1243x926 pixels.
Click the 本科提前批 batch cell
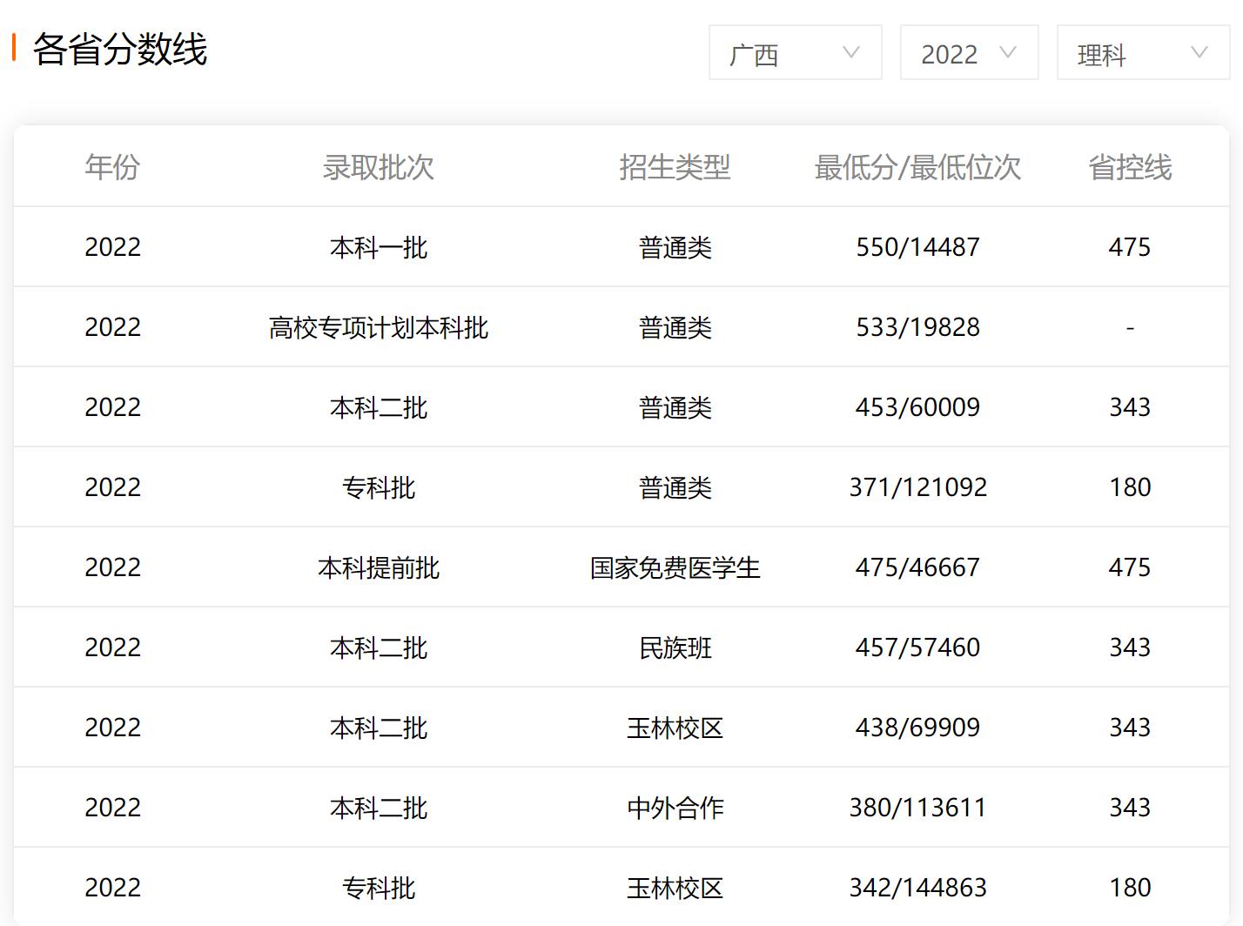point(378,567)
